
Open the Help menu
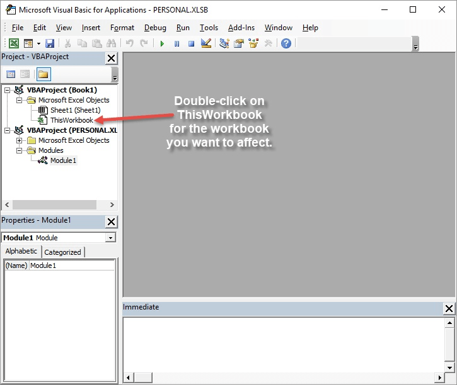[x=310, y=28]
